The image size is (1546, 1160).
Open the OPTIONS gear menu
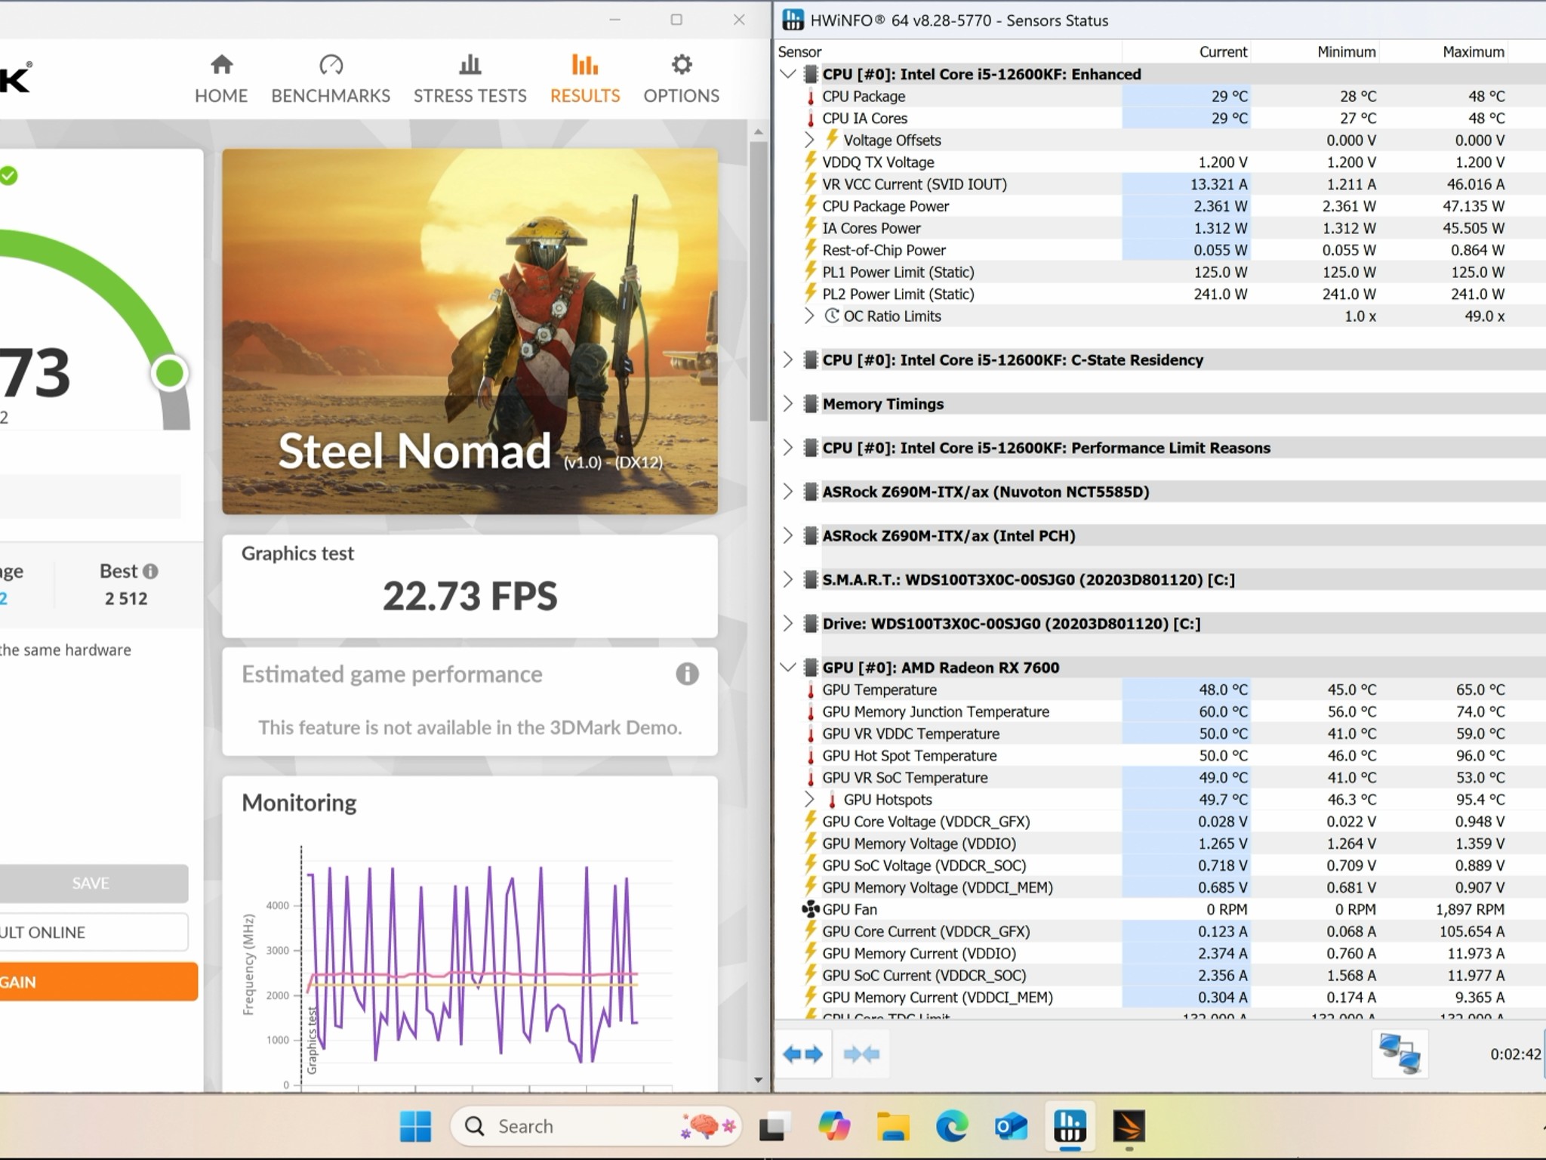coord(681,79)
